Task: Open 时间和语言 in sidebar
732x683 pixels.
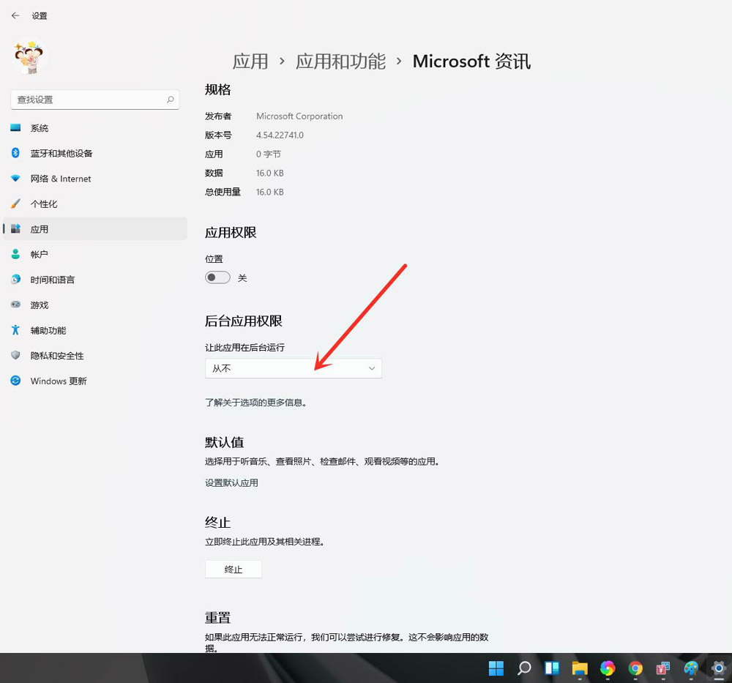Action: click(94, 280)
